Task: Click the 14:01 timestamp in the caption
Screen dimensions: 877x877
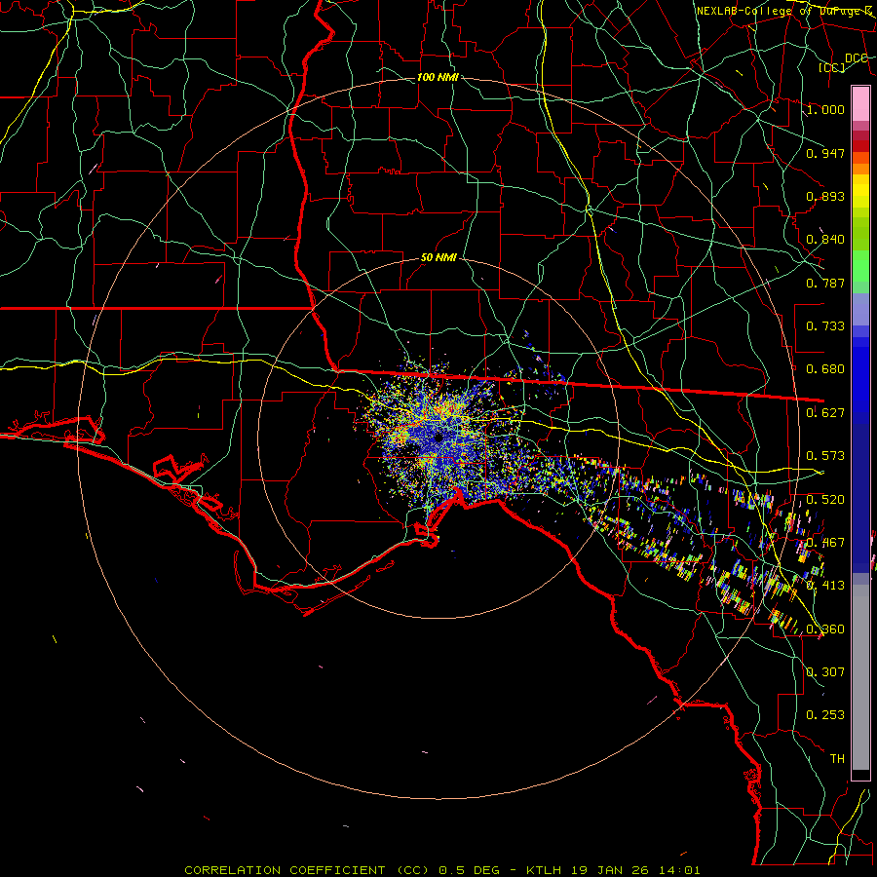Action: point(678,870)
